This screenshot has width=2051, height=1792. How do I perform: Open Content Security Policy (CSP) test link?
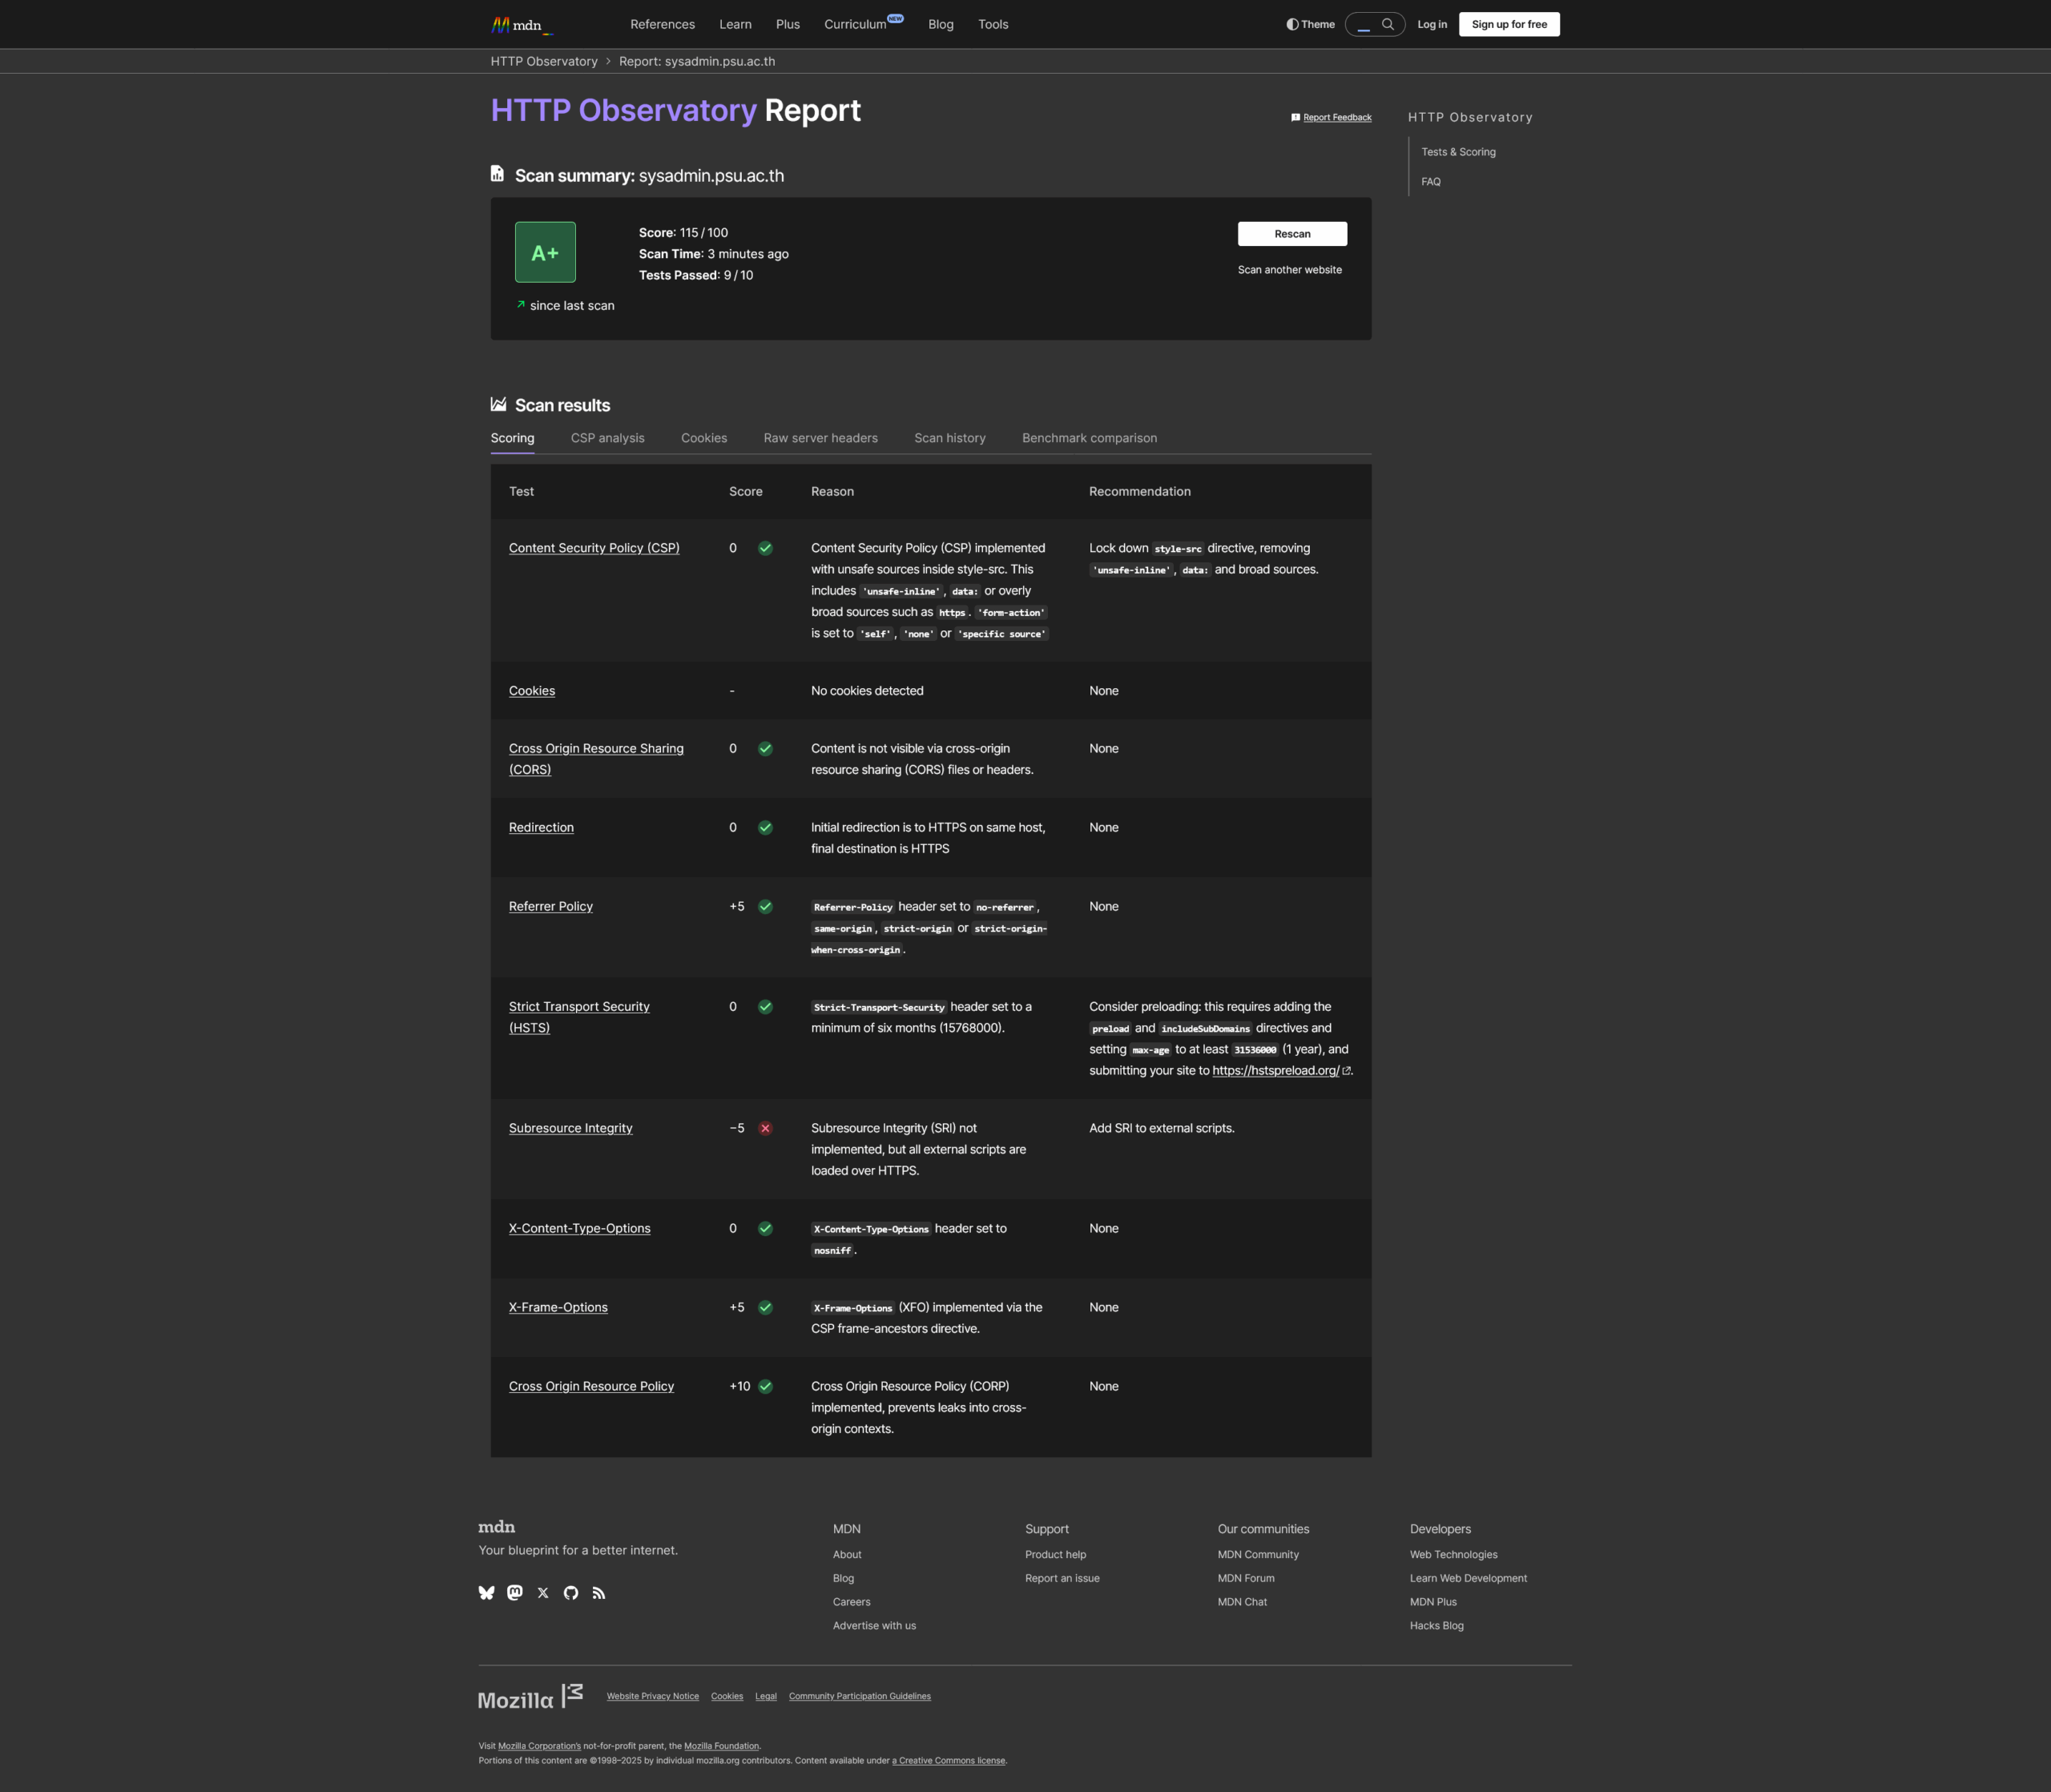594,548
